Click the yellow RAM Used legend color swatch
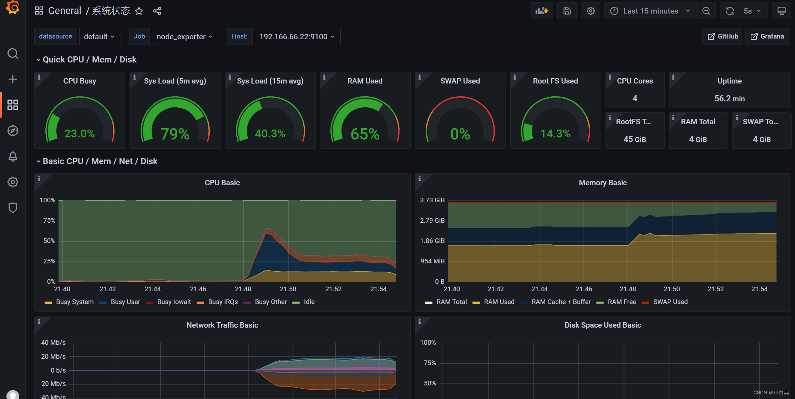The height and width of the screenshot is (399, 795). click(476, 303)
